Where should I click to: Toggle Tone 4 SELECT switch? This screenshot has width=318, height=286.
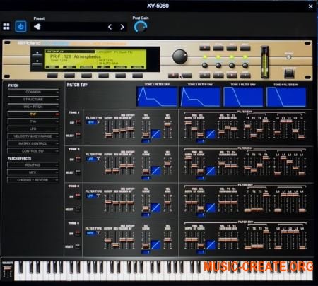point(78,246)
